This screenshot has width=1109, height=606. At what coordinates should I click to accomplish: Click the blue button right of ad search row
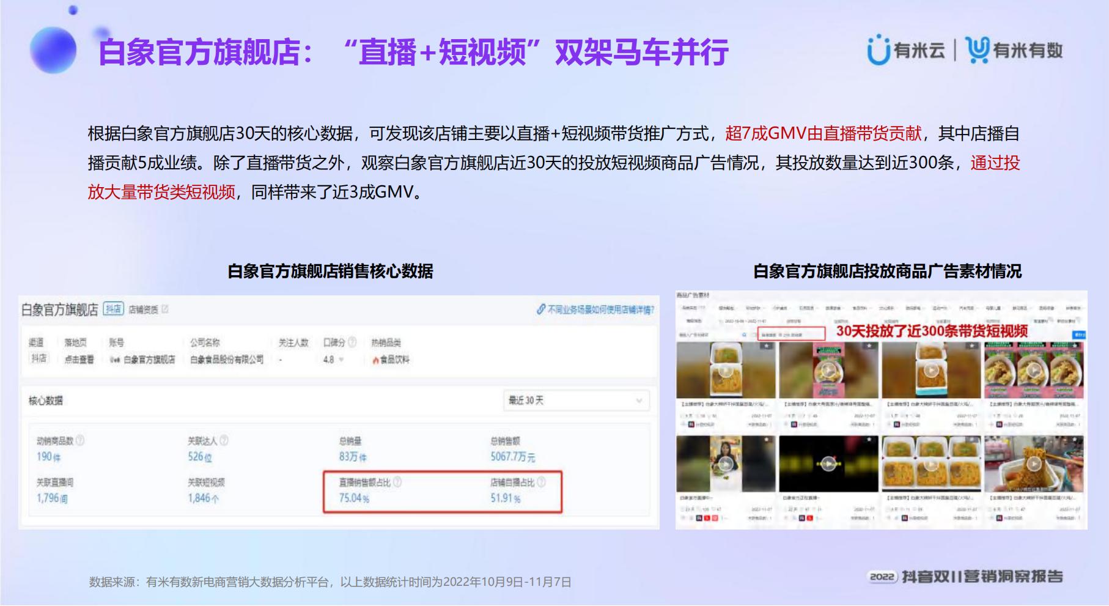point(1079,334)
